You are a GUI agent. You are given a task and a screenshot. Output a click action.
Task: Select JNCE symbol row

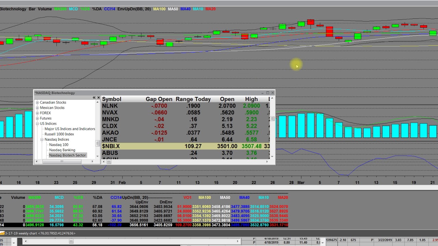pyautogui.click(x=185, y=139)
